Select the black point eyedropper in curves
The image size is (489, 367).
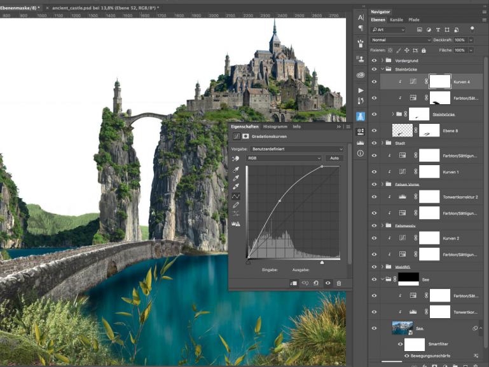tap(237, 170)
